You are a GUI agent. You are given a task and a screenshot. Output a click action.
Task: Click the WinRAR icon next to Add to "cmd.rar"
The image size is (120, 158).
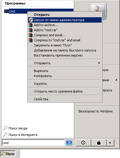(31, 30)
